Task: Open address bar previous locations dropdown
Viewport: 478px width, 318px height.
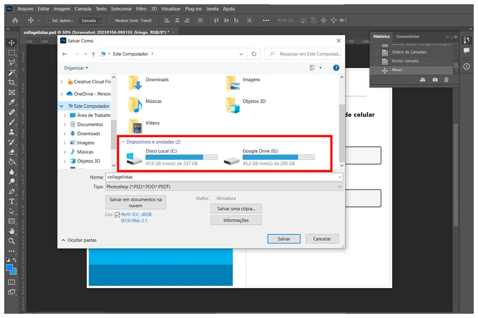Action: (241, 54)
